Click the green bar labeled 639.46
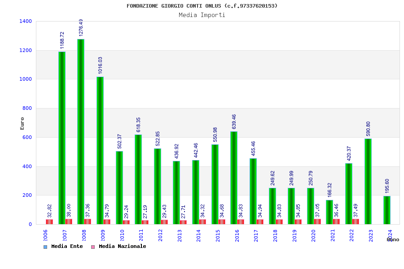Image resolution: width=404 pixels, height=269 pixels. (234, 178)
